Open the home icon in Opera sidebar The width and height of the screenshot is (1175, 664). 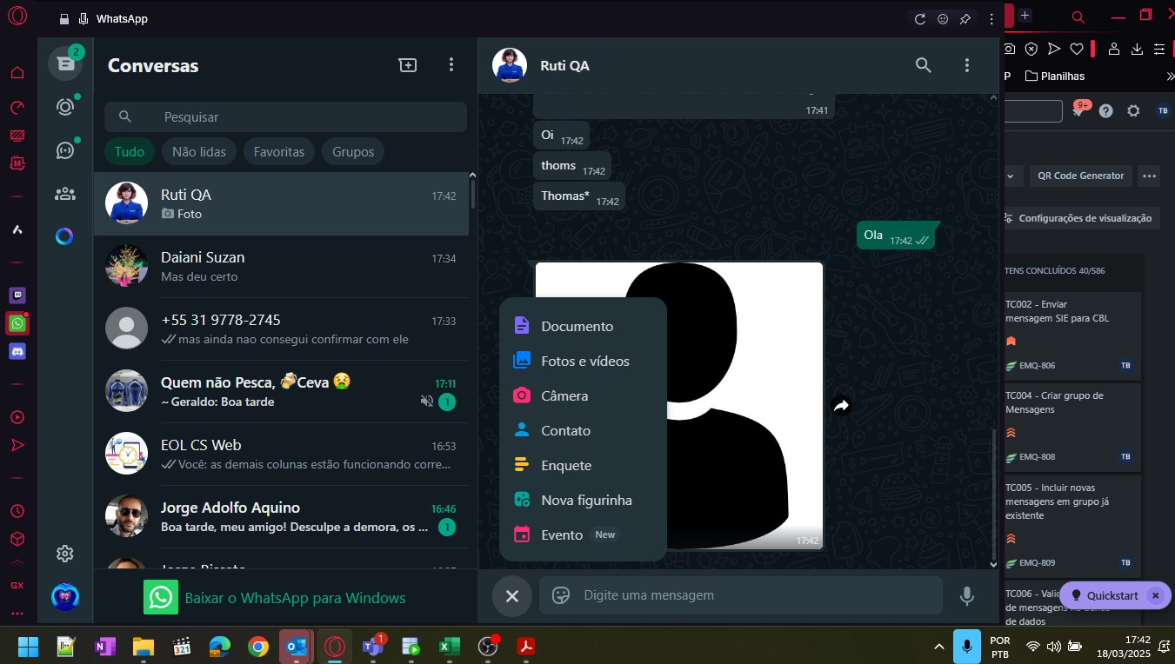(x=17, y=72)
